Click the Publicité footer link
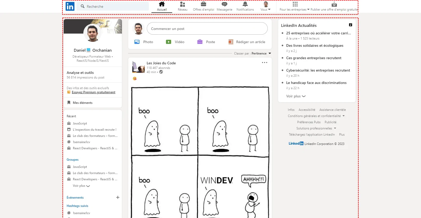This screenshot has height=218, width=421. pyautogui.click(x=330, y=122)
